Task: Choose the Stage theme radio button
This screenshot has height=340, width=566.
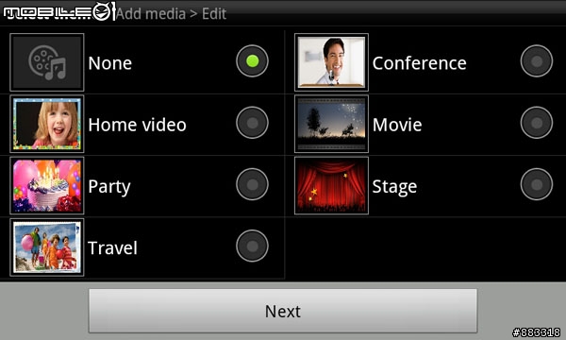Action: [537, 184]
